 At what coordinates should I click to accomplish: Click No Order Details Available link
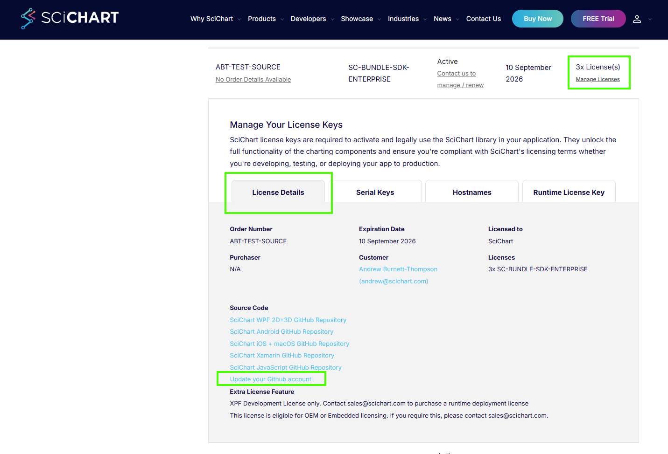(253, 79)
